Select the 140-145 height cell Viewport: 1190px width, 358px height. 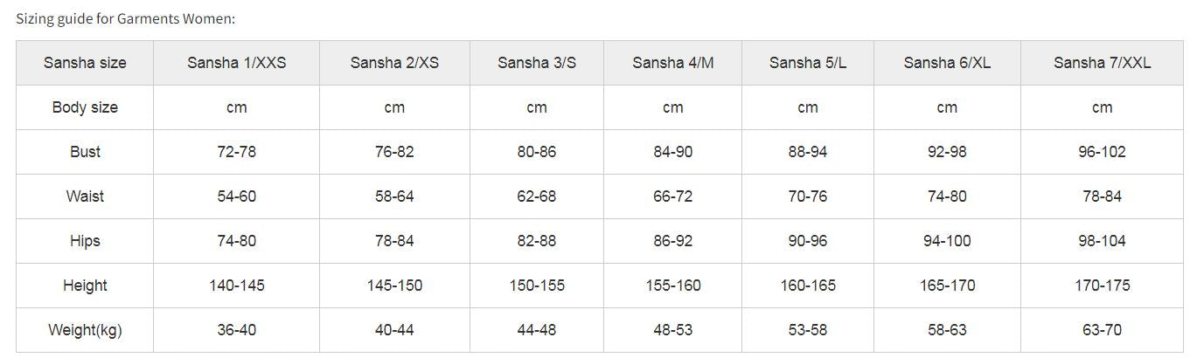(236, 286)
